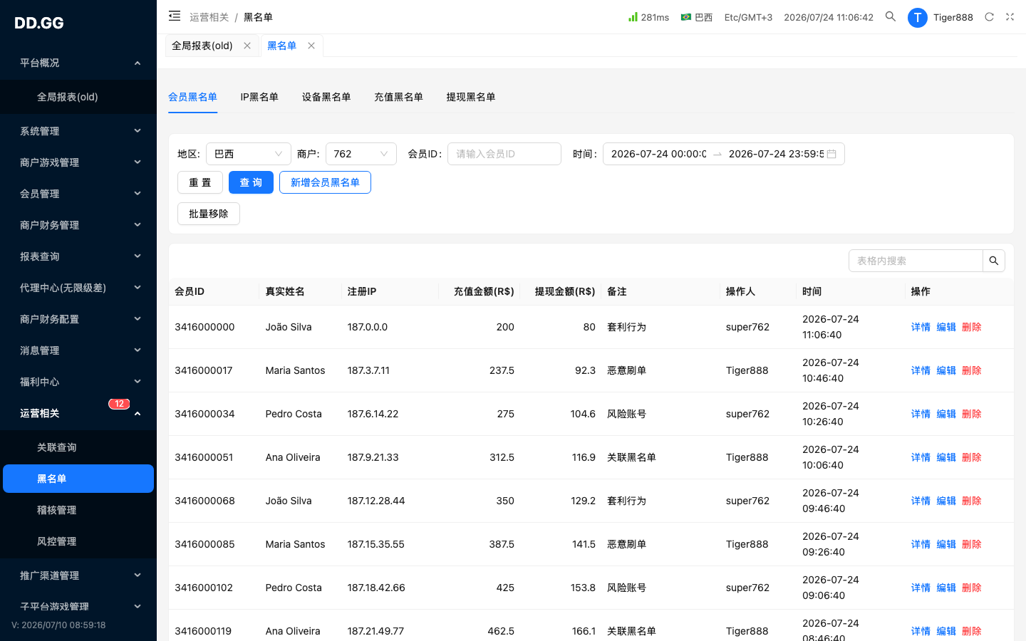
Task: Focus the 会员ID input field
Action: 504,154
